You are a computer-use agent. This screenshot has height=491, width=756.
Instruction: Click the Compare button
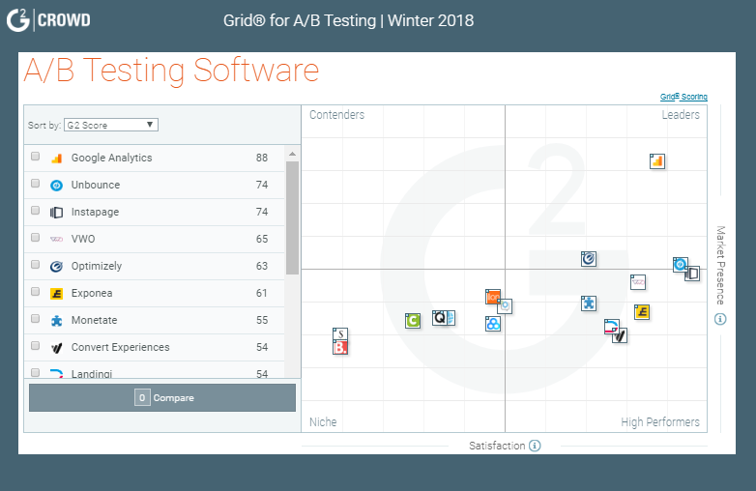(x=162, y=397)
